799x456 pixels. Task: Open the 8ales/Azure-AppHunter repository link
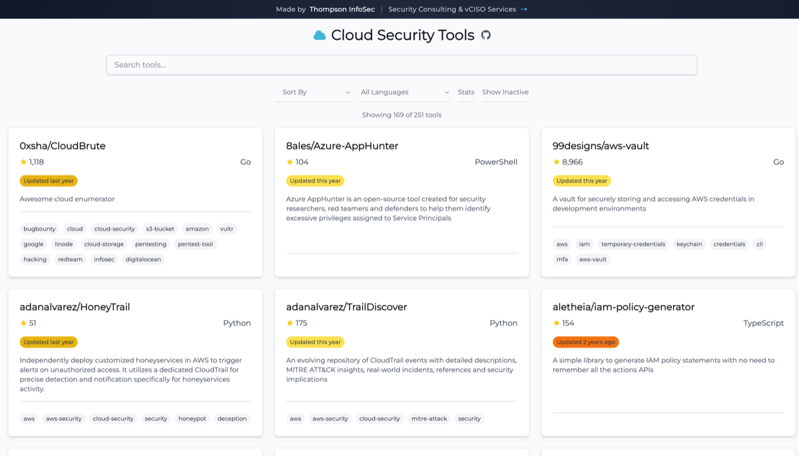pos(342,146)
